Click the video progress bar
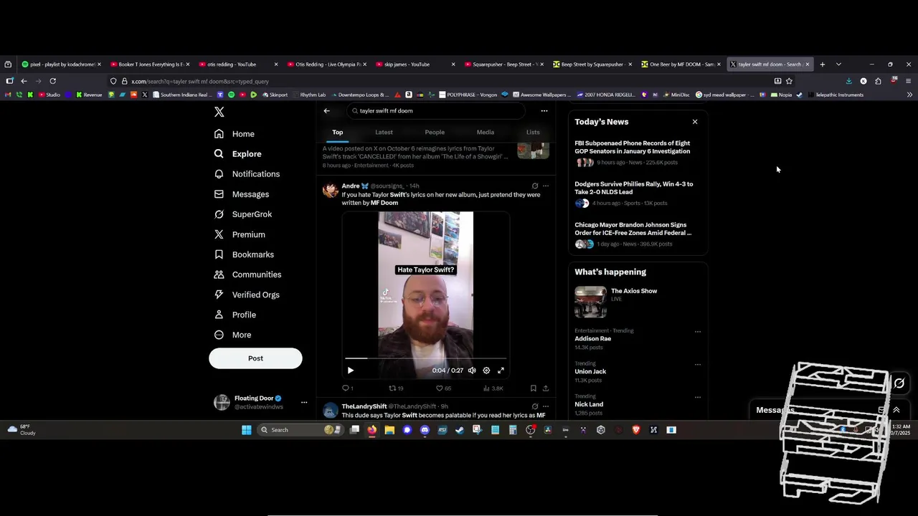Screen dimensions: 918x516 [x=426, y=358]
